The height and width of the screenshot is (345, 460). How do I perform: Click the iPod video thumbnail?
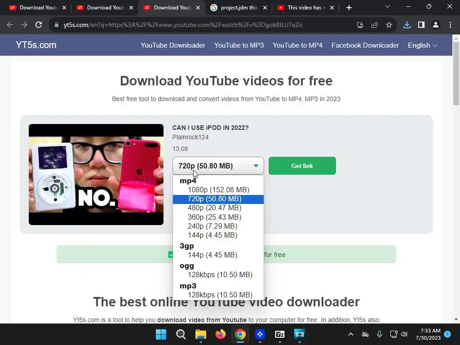click(96, 175)
